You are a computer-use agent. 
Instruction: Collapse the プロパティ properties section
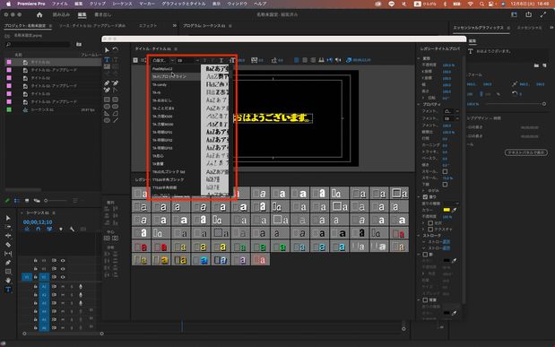(419, 104)
